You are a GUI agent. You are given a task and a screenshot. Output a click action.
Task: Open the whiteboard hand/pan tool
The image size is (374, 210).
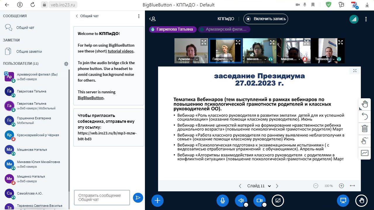point(365,104)
